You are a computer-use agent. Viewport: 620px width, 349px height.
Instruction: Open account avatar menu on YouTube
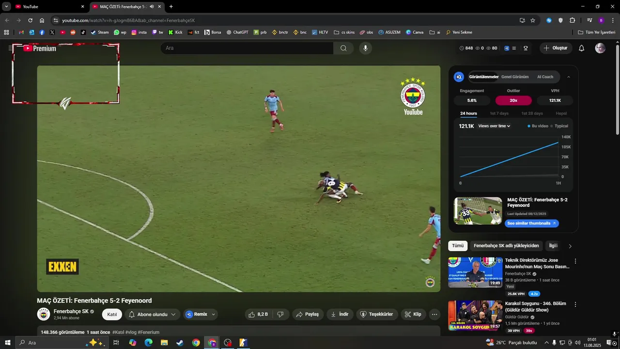tap(600, 48)
